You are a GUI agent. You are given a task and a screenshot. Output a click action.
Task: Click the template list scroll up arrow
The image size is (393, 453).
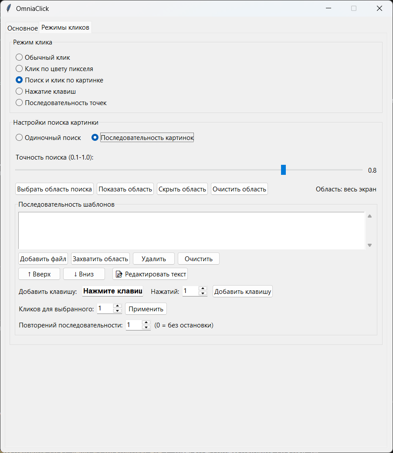pos(369,216)
